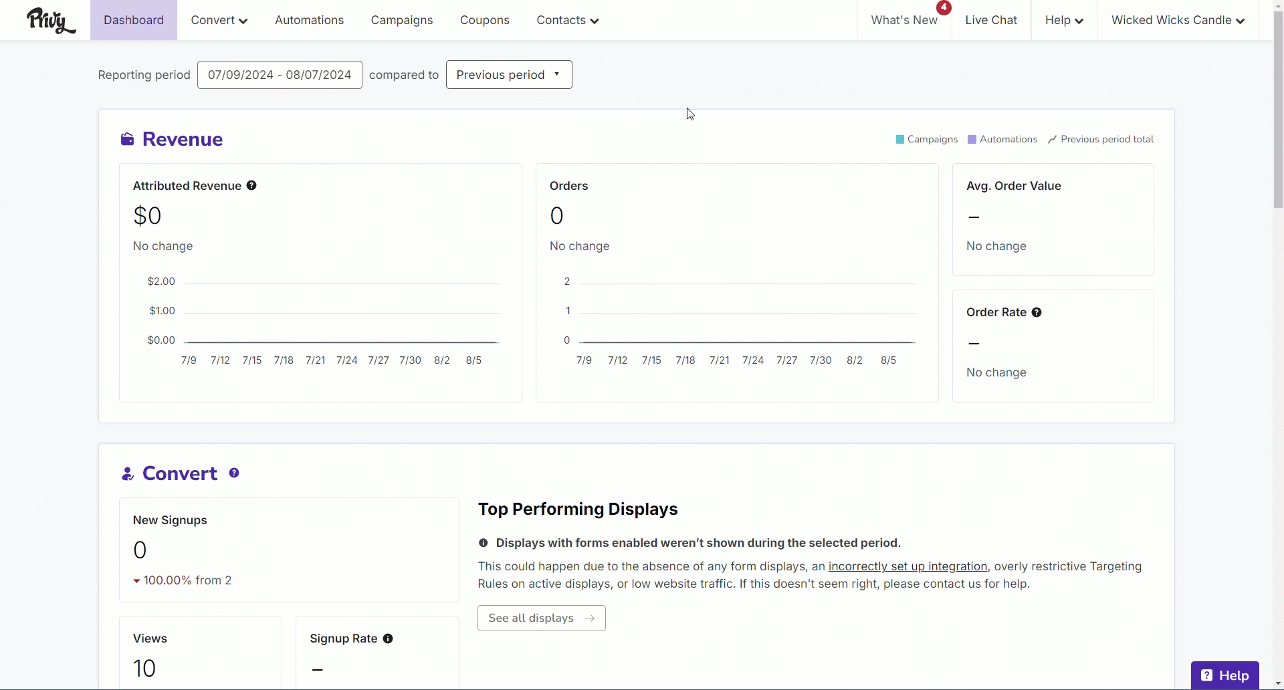Open the incorrectly set up integration link

tap(907, 566)
